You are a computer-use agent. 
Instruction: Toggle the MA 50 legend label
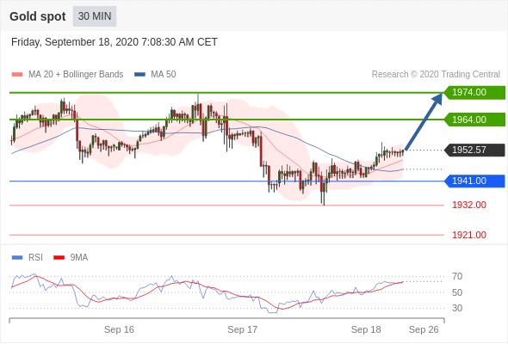(x=164, y=75)
